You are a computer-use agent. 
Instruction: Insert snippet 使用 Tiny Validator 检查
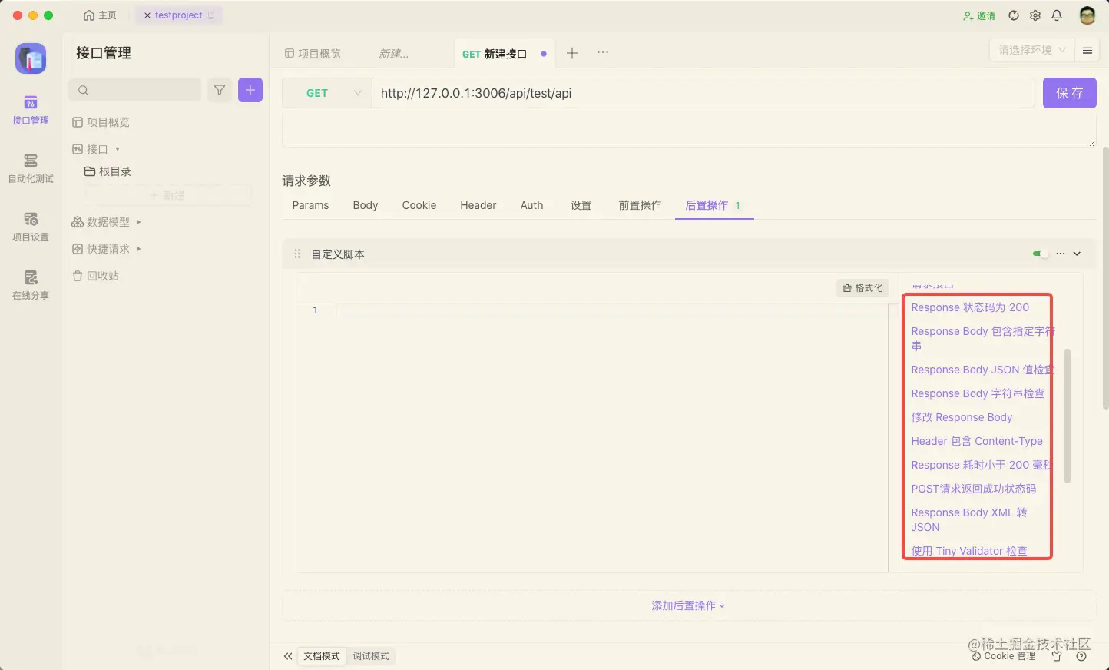tap(969, 551)
